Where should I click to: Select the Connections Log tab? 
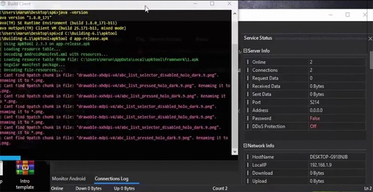[x=111, y=179]
